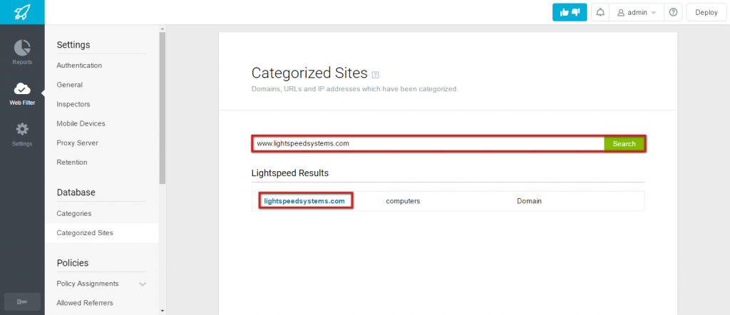Open Allowed Referrers menu item
730x315 pixels.
85,303
